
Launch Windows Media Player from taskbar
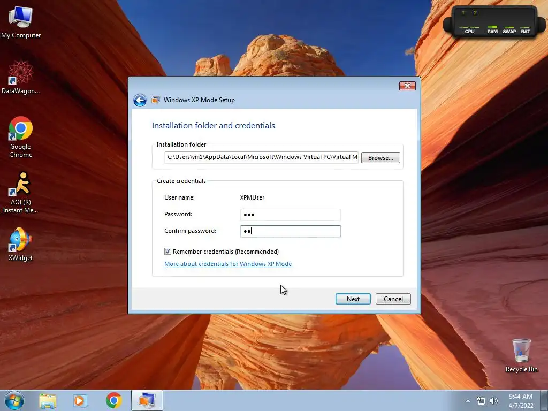(80, 400)
